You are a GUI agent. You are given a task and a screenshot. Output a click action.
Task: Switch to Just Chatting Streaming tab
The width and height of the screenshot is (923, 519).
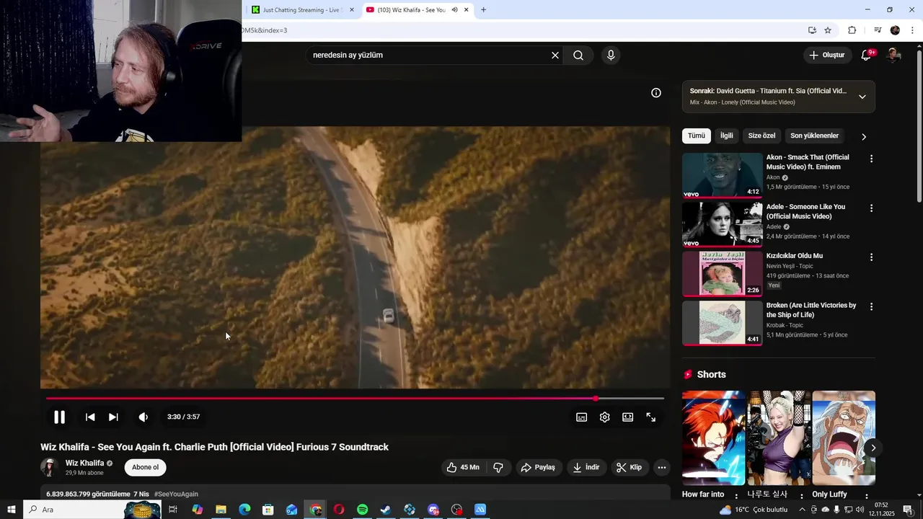tap(301, 10)
